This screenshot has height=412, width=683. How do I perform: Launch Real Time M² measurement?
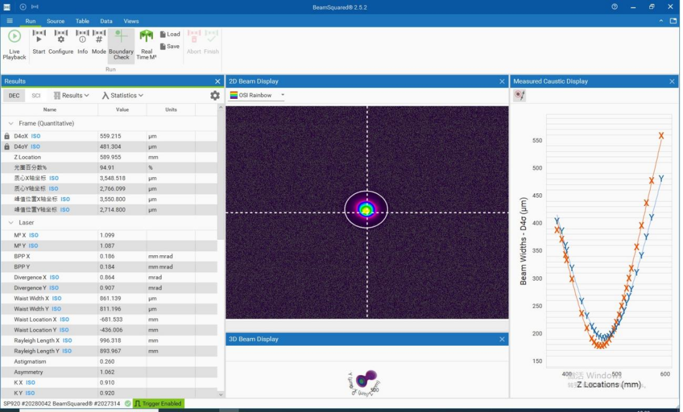146,45
